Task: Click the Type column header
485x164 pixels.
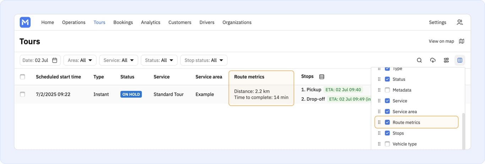Action: coord(99,77)
